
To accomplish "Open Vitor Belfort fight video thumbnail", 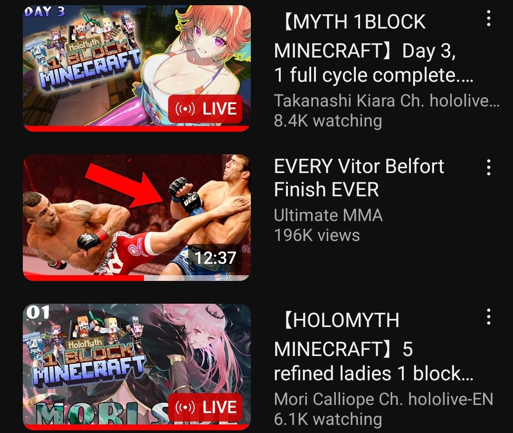I will click(137, 217).
